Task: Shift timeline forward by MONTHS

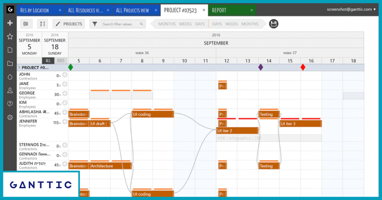Action: (250, 24)
